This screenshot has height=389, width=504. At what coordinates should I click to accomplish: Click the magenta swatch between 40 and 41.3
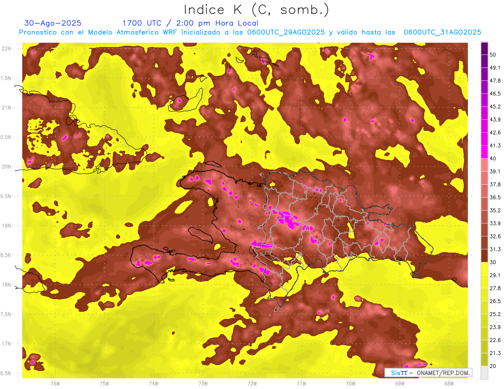484,151
